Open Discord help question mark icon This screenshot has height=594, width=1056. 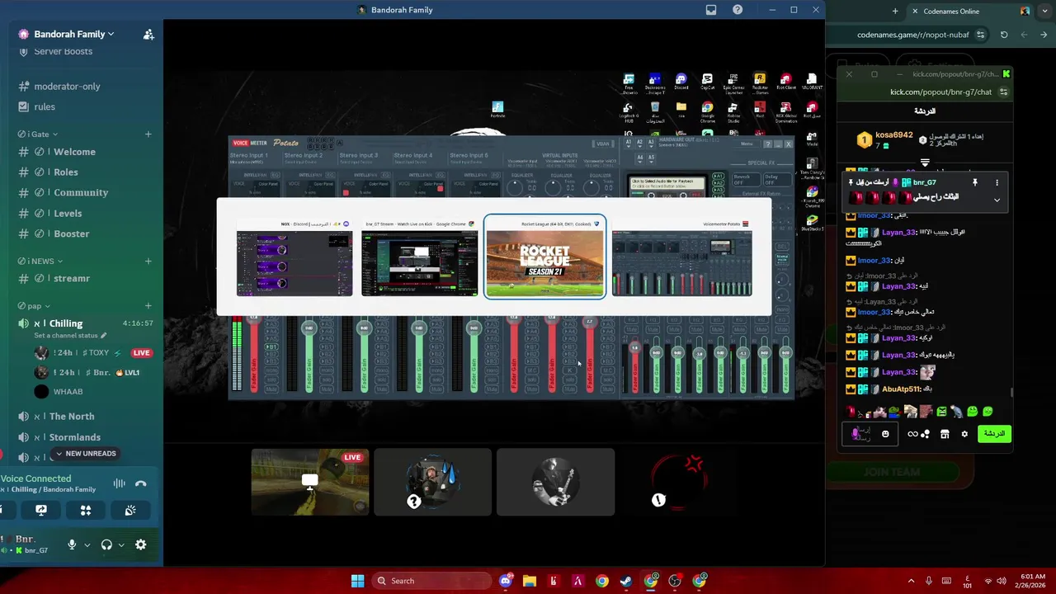pyautogui.click(x=738, y=10)
